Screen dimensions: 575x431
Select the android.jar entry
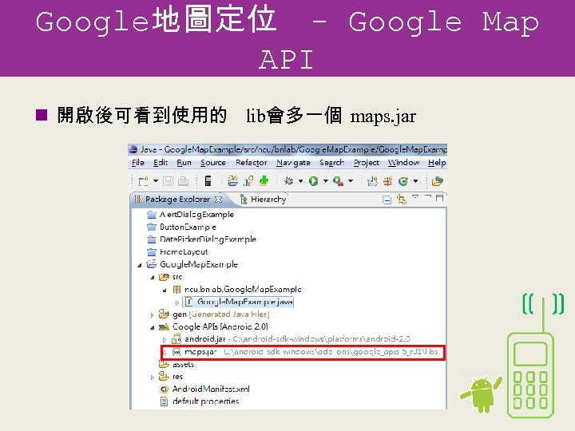point(291,339)
